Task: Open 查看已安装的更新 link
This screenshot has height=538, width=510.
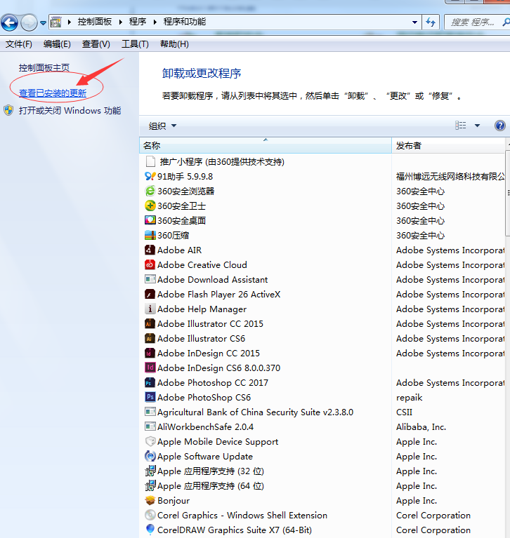Action: pos(53,93)
